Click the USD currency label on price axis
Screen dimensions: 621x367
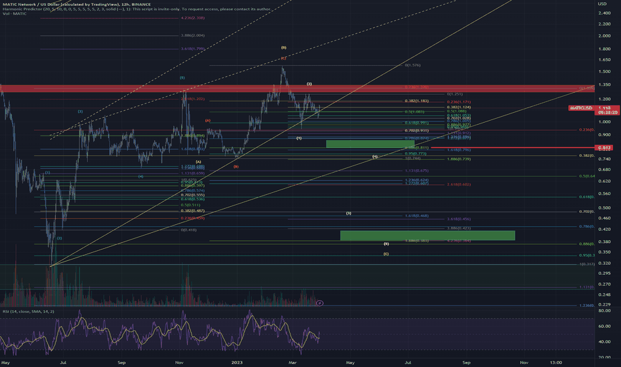(x=602, y=3)
